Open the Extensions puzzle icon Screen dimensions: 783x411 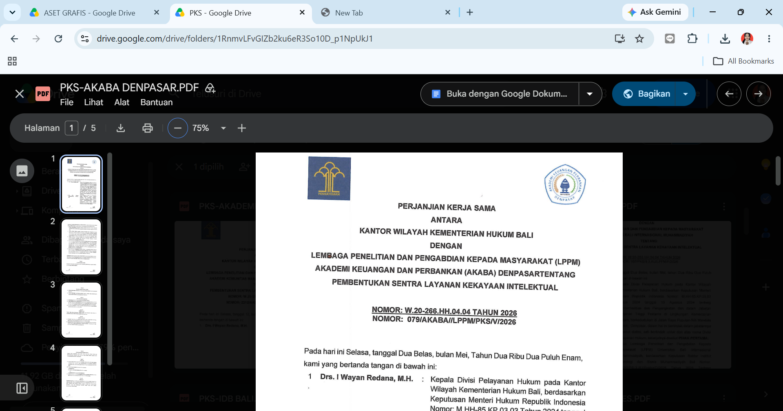(x=692, y=39)
